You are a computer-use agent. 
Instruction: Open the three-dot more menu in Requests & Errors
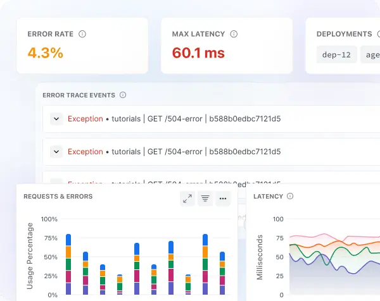pyautogui.click(x=223, y=199)
